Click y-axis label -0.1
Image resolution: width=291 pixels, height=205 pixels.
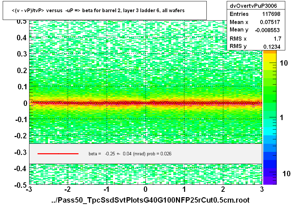click(21, 119)
